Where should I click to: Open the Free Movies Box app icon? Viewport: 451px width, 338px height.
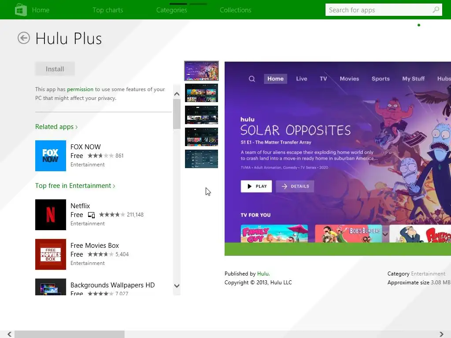coord(51,254)
